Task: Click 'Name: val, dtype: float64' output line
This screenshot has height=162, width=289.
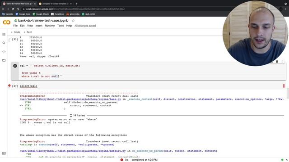Action: click(x=39, y=56)
